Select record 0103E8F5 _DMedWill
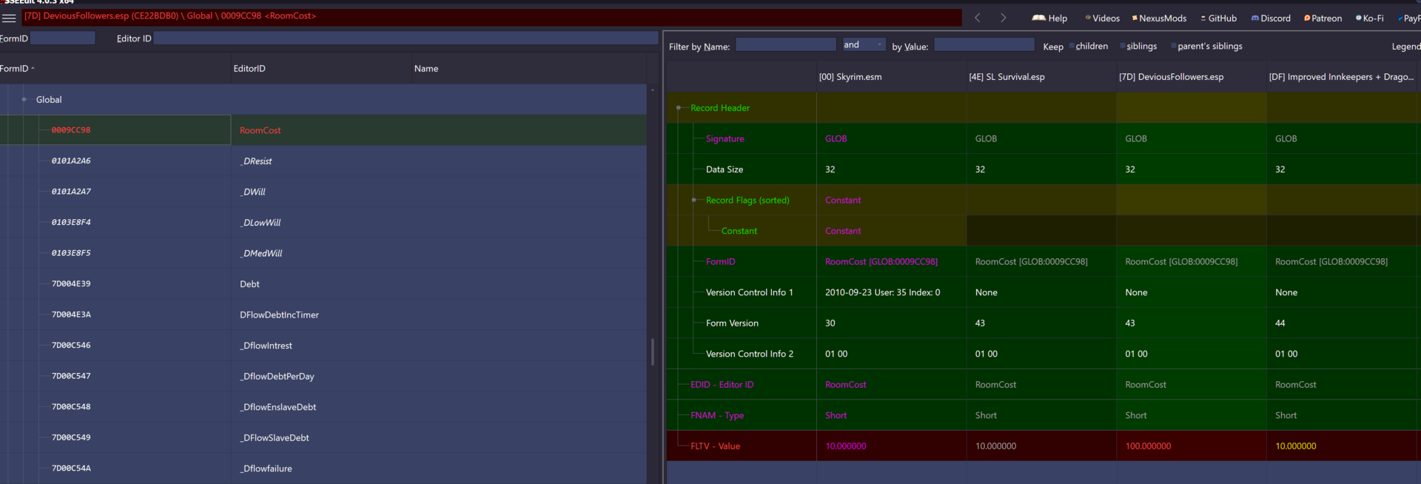This screenshot has height=484, width=1421. [x=323, y=252]
